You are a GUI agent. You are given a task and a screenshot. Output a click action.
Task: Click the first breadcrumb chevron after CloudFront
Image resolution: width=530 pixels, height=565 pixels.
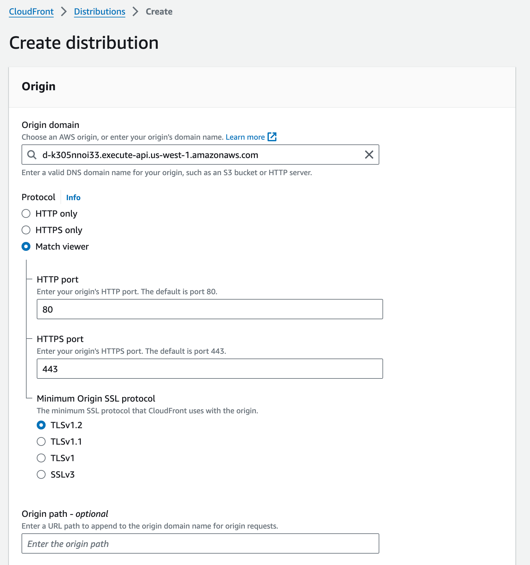[64, 12]
